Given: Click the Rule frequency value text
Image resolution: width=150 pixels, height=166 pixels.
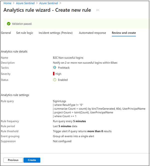Looking at the screenshot, I should point(69,121).
